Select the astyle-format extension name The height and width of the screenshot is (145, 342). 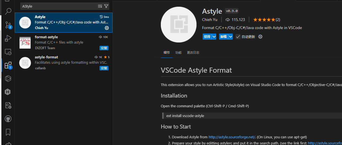click(x=46, y=57)
